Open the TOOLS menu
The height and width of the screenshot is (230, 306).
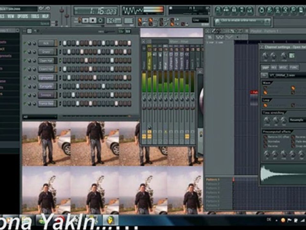coord(35,16)
